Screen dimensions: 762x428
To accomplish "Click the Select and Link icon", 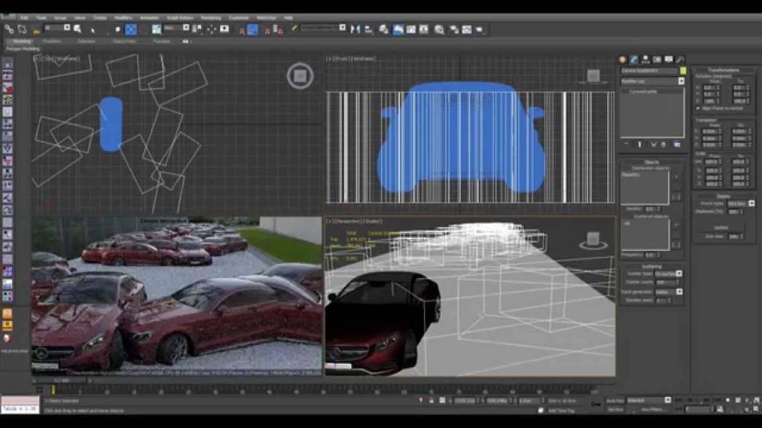I will click(x=9, y=29).
